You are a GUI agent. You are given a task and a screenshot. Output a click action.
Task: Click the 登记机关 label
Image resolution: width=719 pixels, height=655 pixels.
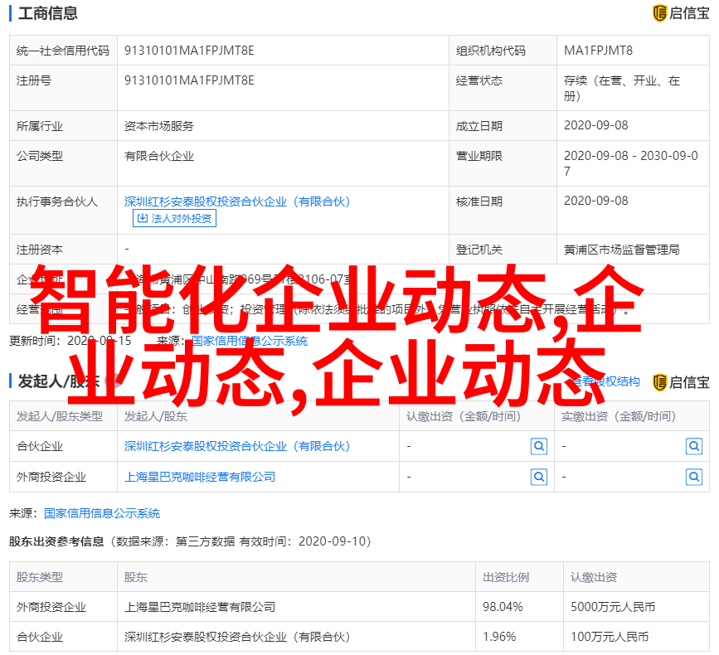click(479, 250)
